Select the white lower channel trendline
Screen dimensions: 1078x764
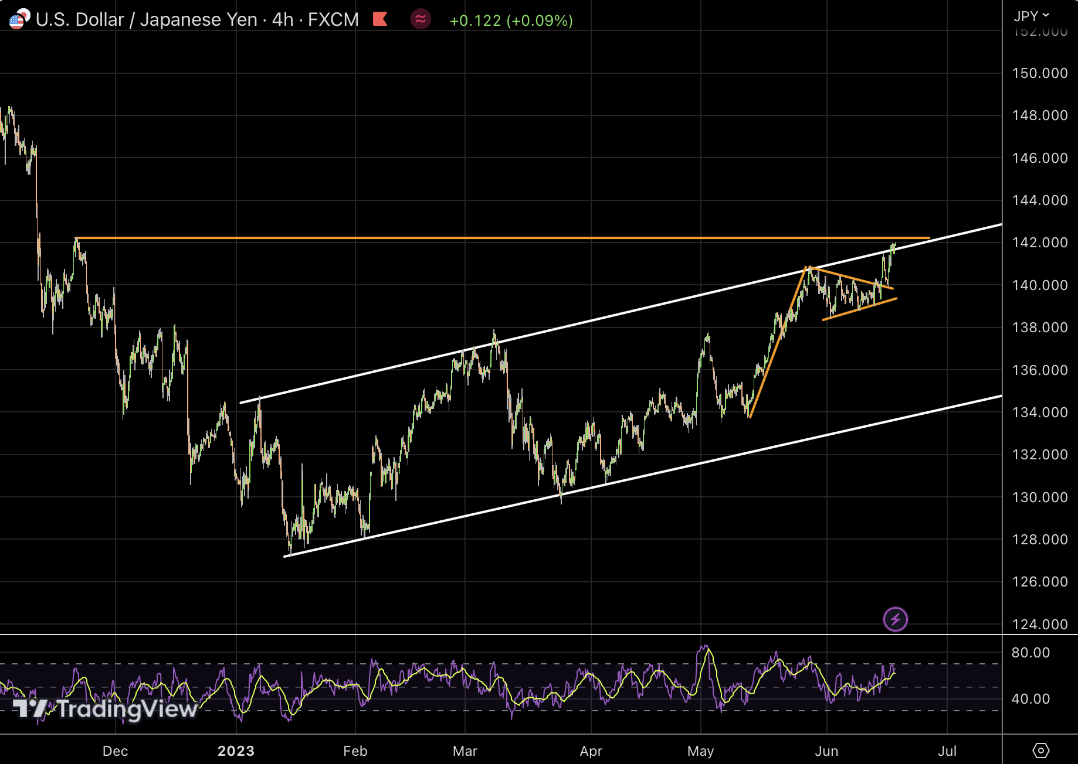click(643, 476)
